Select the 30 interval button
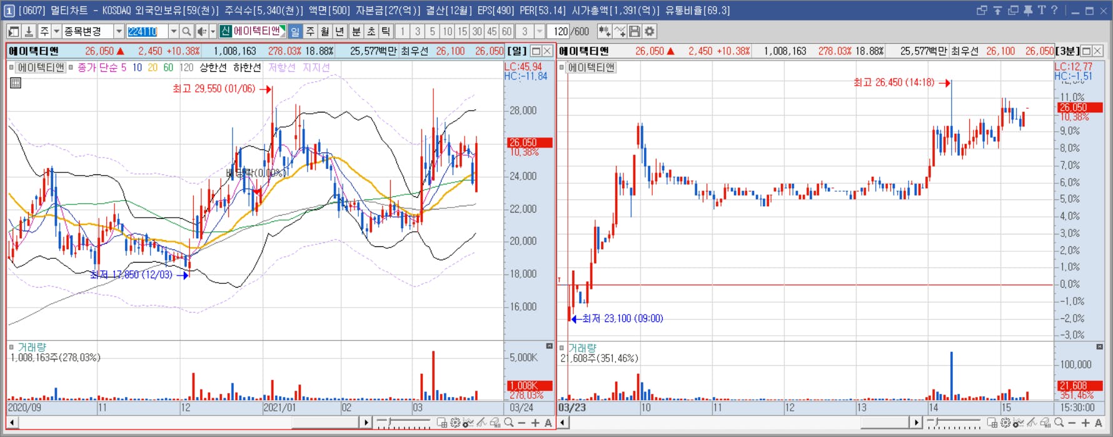 [477, 31]
